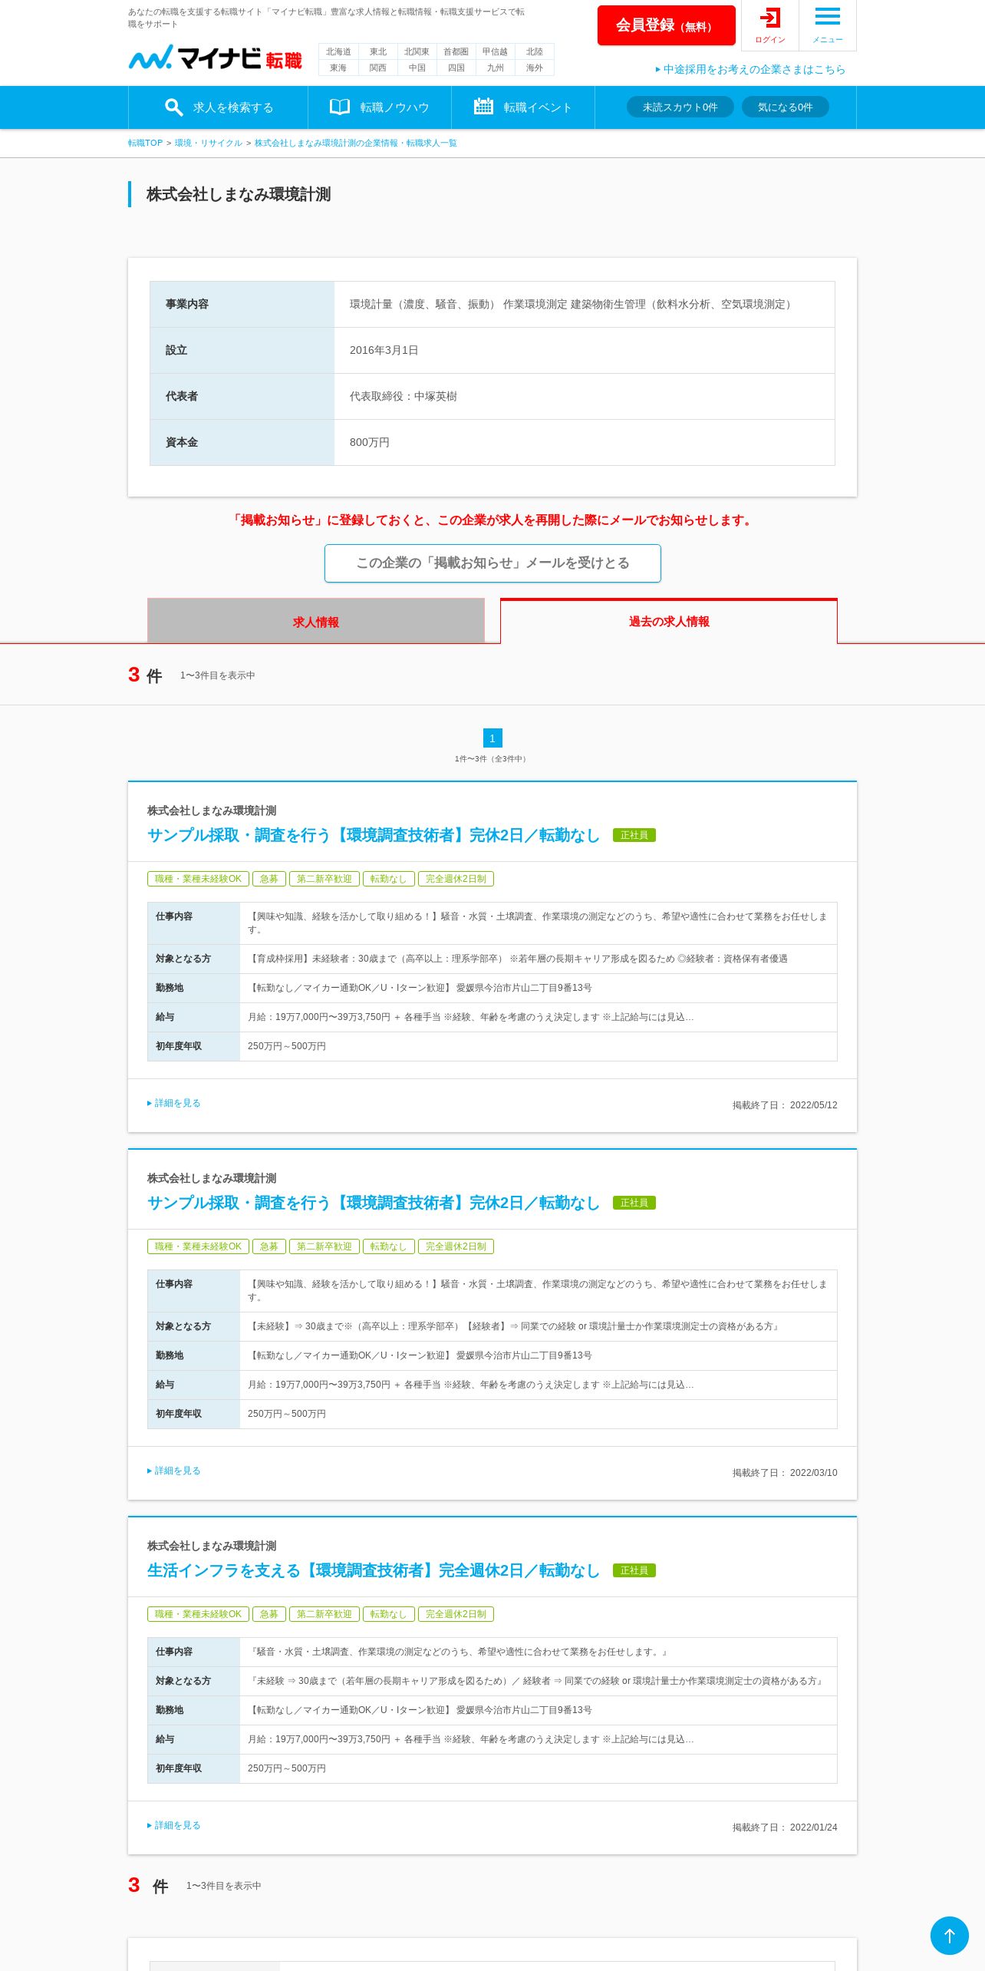985x1971 pixels.
Task: Click the 会員登録（無料） button
Action: (666, 25)
